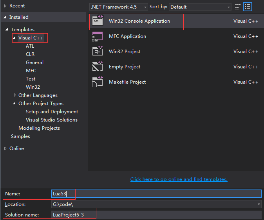Click the MFC Application template icon
This screenshot has height=220, width=264.
97,36
